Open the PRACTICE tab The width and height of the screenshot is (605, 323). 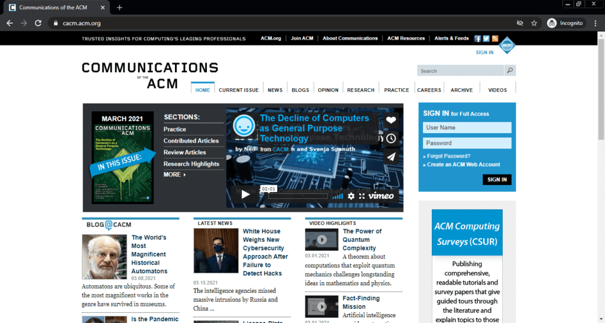(396, 90)
